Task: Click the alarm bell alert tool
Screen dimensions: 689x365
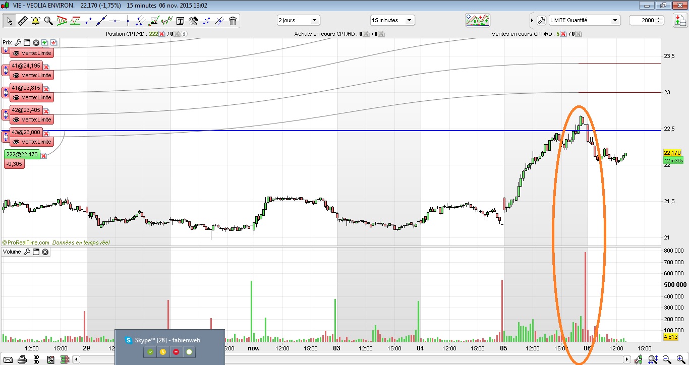Action: click(x=35, y=21)
